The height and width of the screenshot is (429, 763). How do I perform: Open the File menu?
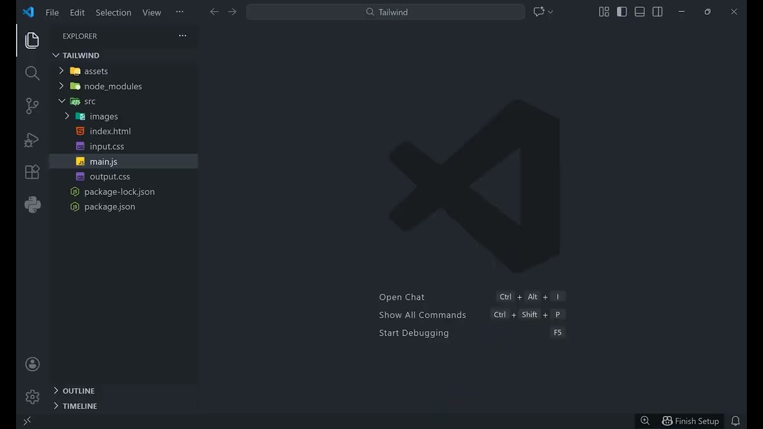pos(52,13)
